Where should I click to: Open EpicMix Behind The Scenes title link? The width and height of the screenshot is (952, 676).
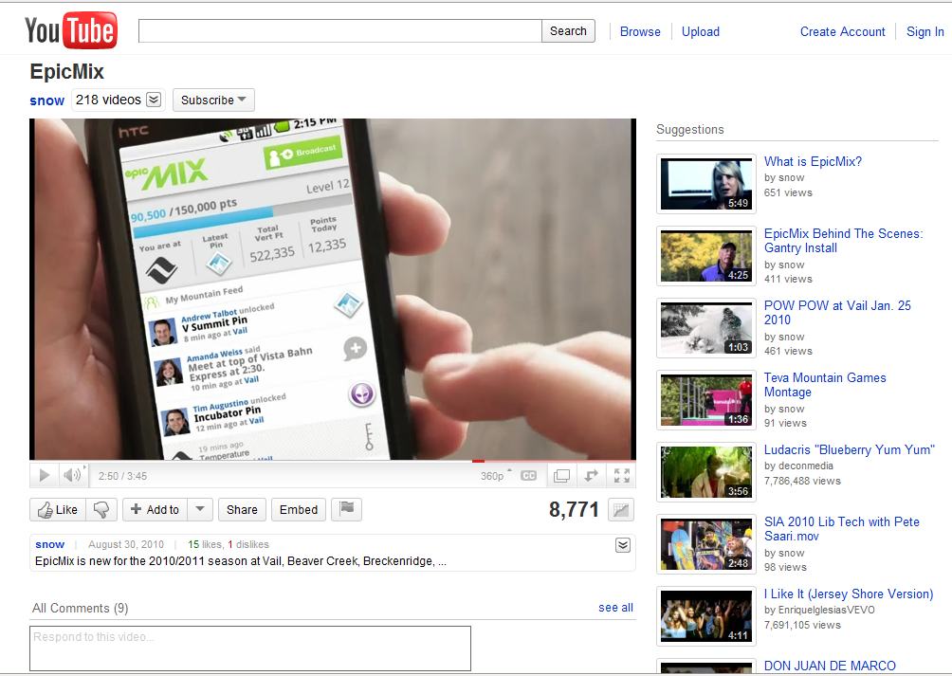click(843, 240)
